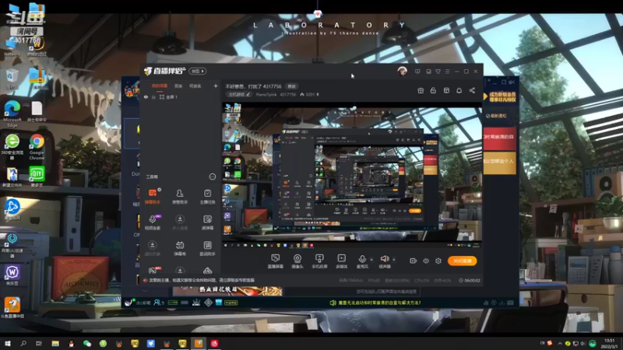
Task: Click the live timer 06:00:02
Action: [470, 280]
